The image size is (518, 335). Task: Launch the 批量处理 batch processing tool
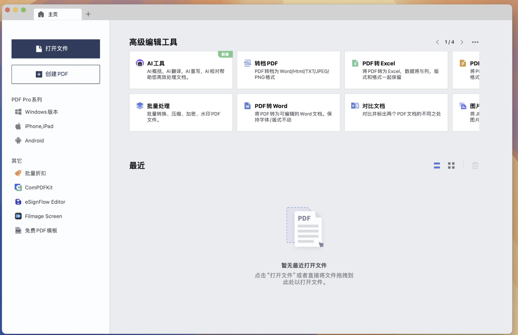point(180,112)
